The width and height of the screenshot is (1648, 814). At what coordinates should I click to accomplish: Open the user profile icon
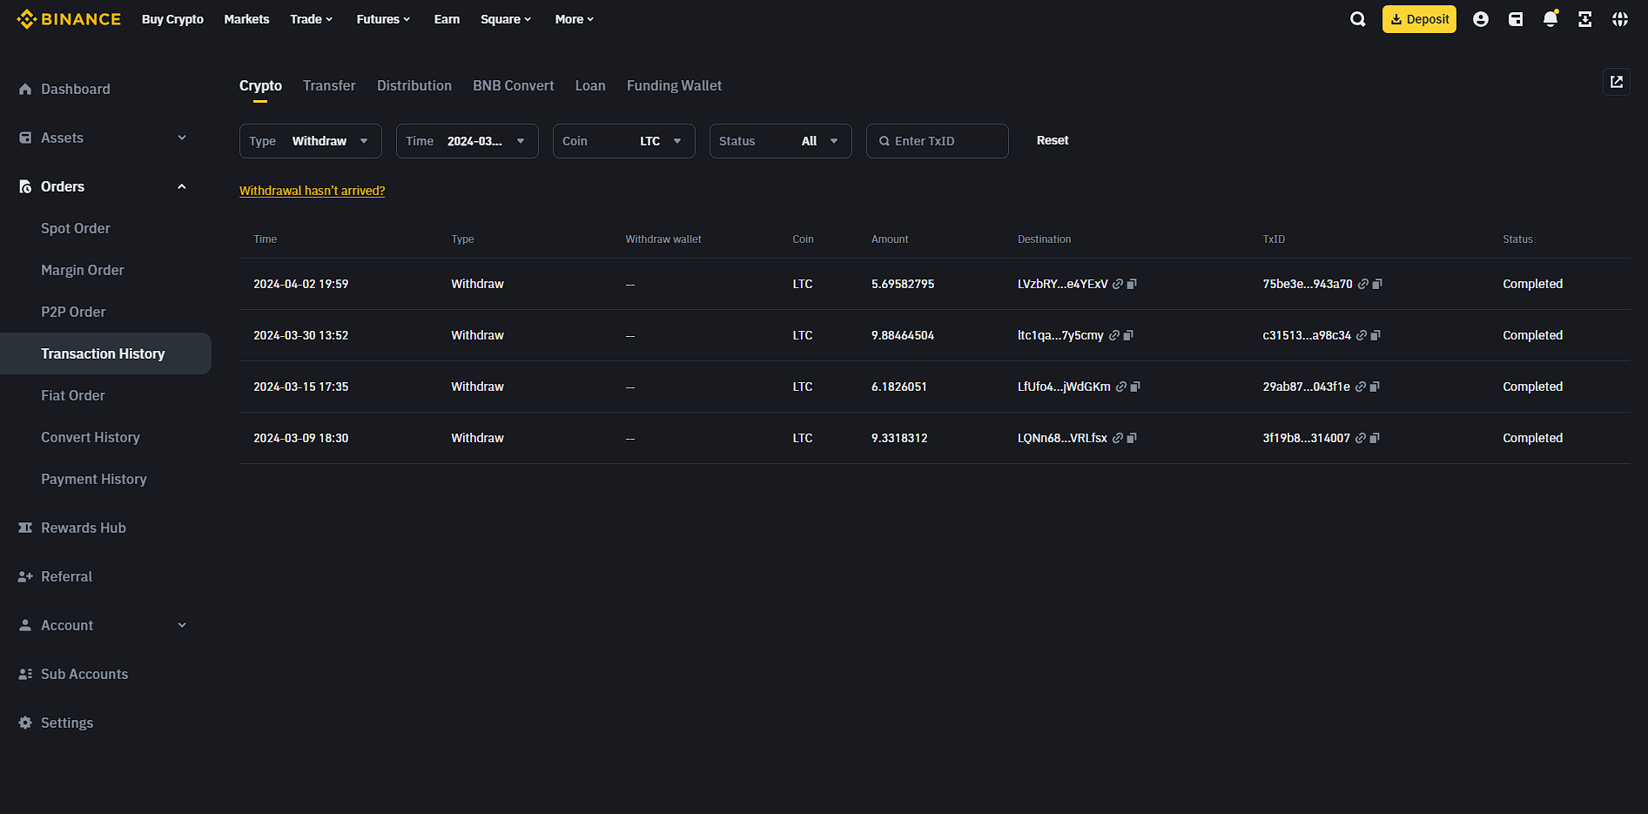pyautogui.click(x=1480, y=19)
